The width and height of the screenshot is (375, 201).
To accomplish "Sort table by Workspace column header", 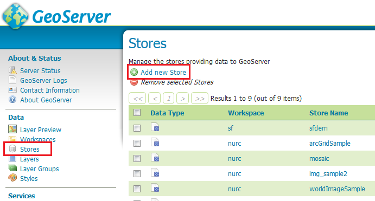I will (x=246, y=113).
